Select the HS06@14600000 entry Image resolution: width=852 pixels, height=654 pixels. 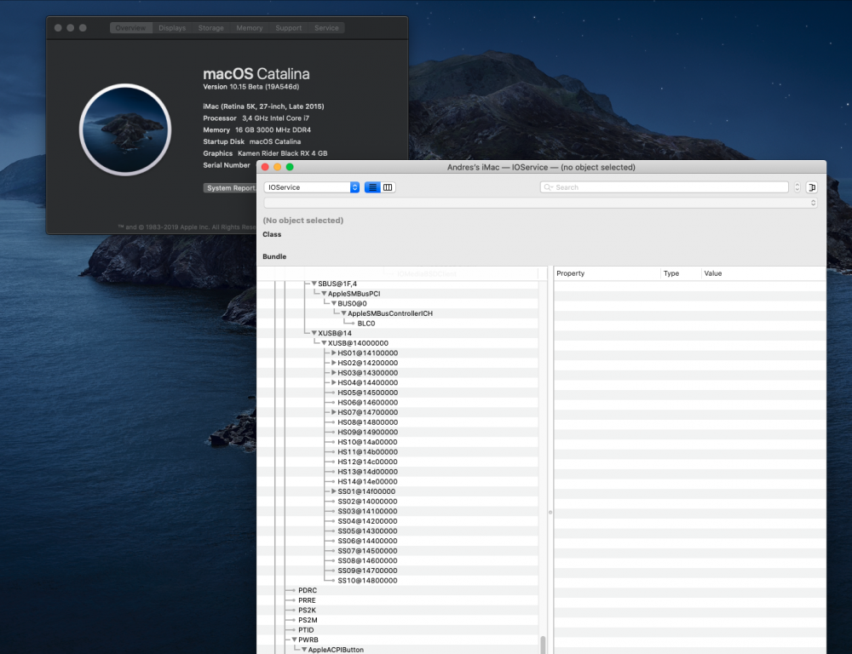pyautogui.click(x=368, y=403)
